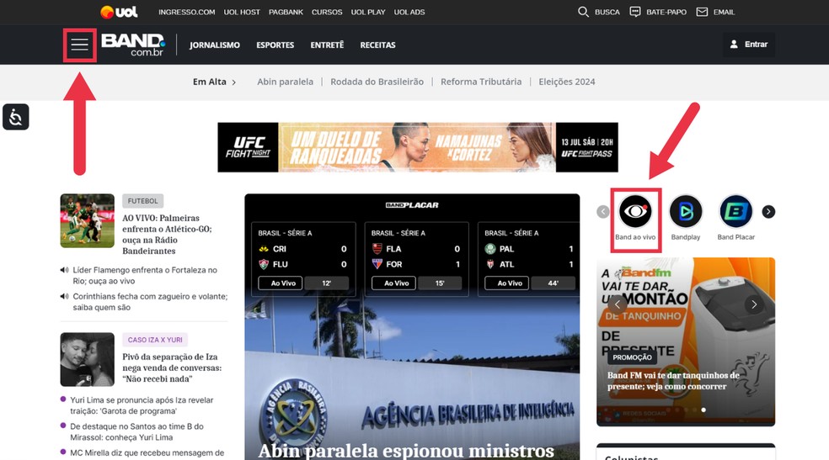Go to UOL Host link

click(242, 12)
